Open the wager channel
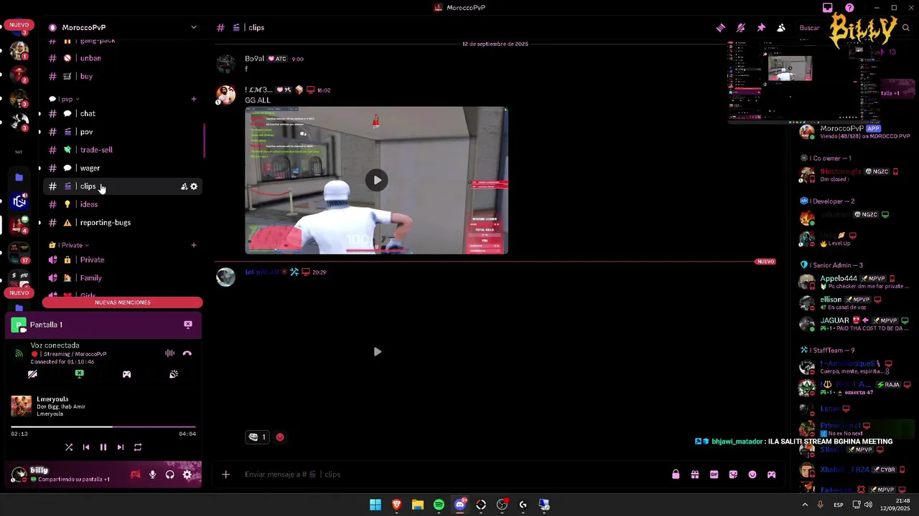The height and width of the screenshot is (516, 919). pos(90,168)
